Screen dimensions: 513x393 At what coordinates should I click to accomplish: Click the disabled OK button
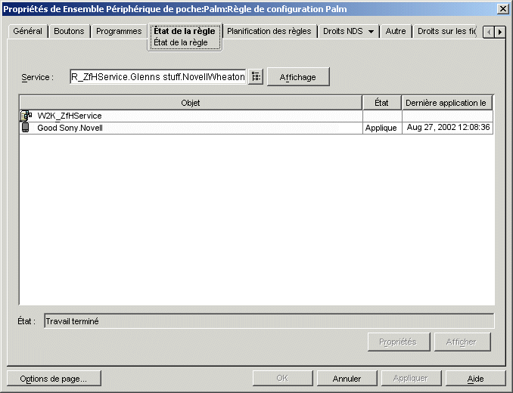[282, 379]
